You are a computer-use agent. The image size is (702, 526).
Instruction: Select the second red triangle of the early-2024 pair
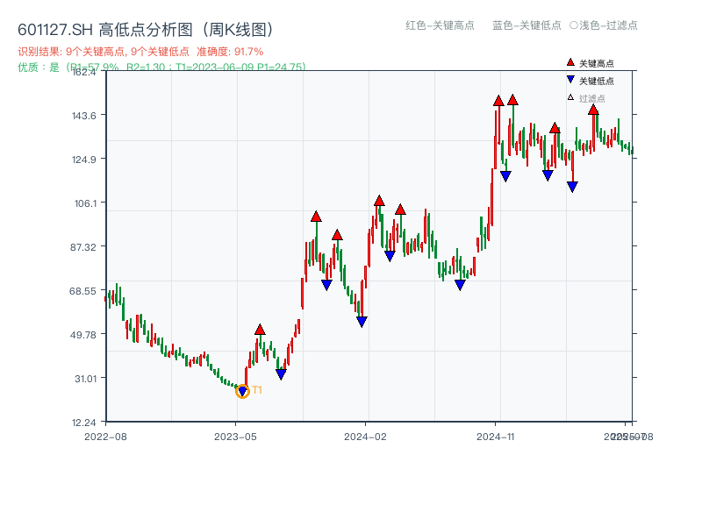coord(400,209)
